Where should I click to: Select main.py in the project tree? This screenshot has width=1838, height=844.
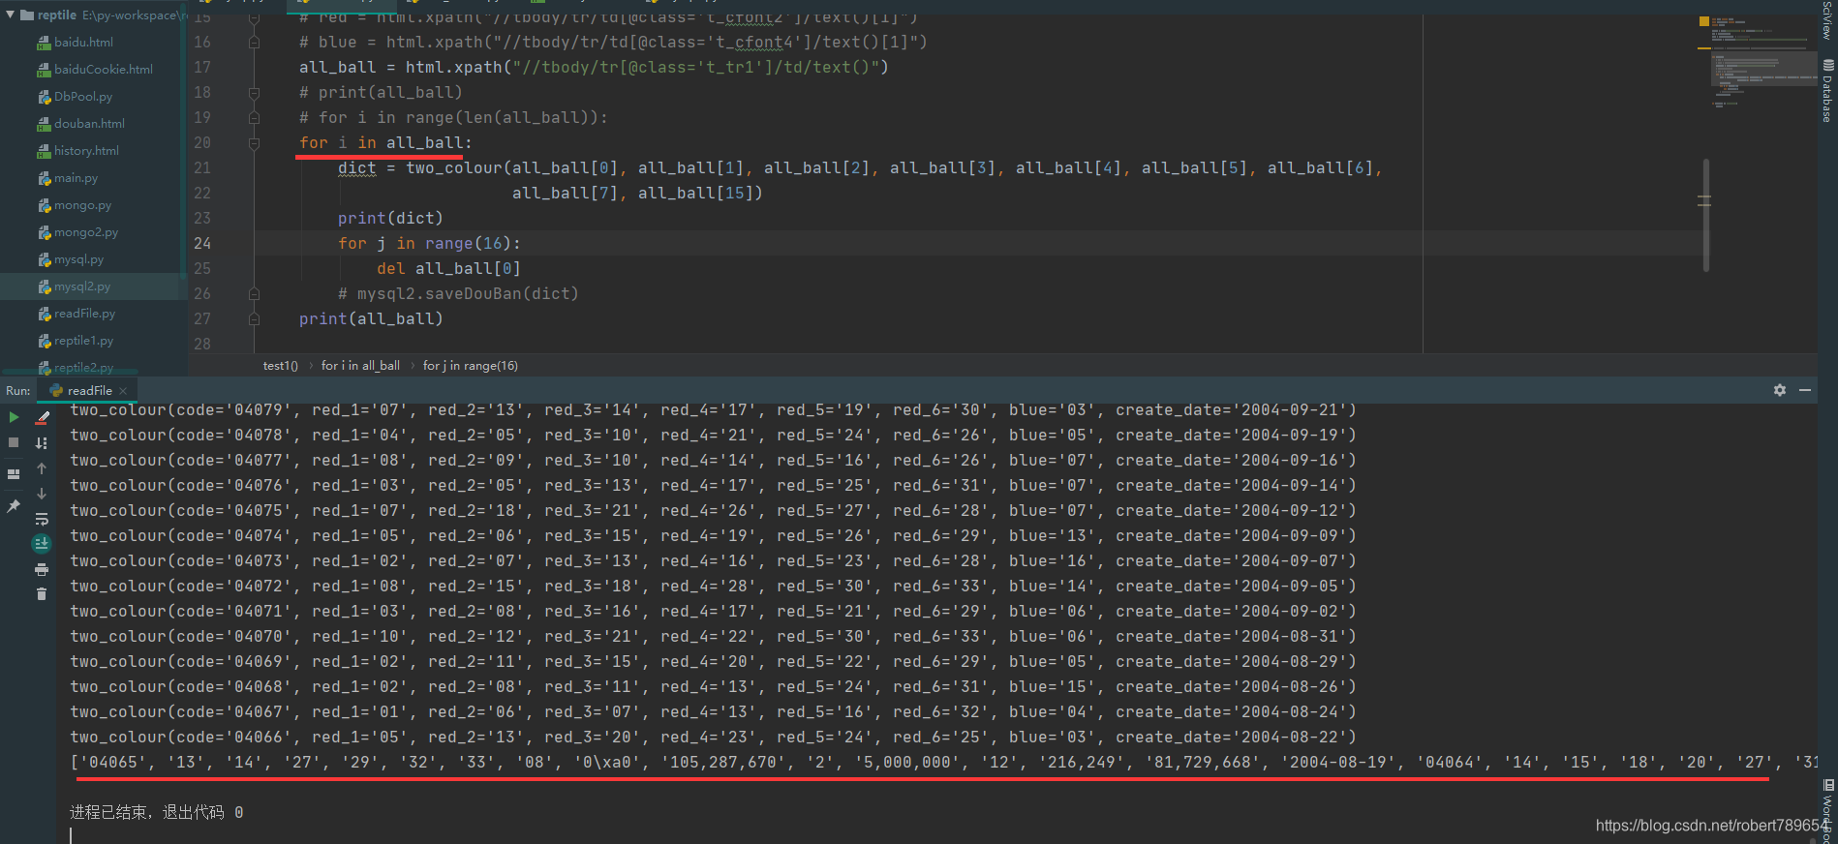click(76, 178)
